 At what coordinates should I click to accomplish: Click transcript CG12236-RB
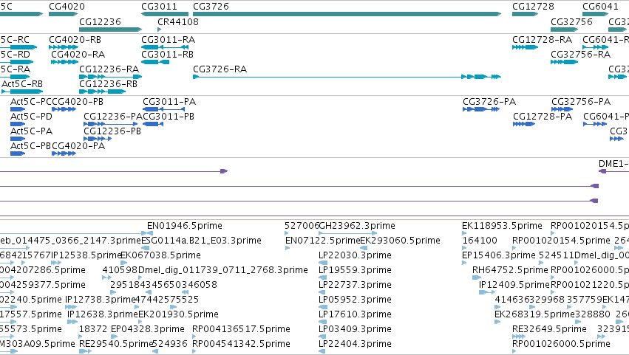pyautogui.click(x=109, y=83)
